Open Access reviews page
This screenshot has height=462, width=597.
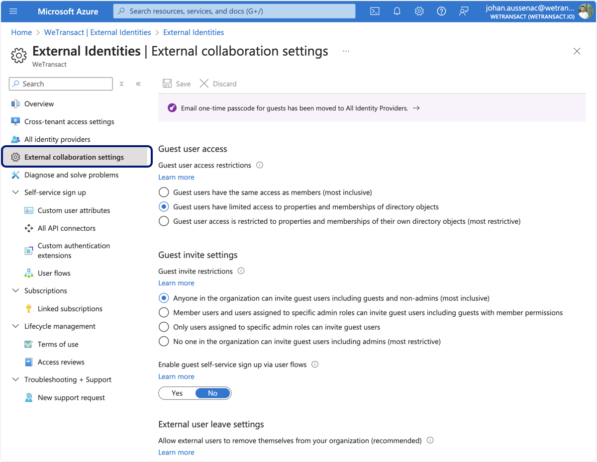click(x=61, y=362)
